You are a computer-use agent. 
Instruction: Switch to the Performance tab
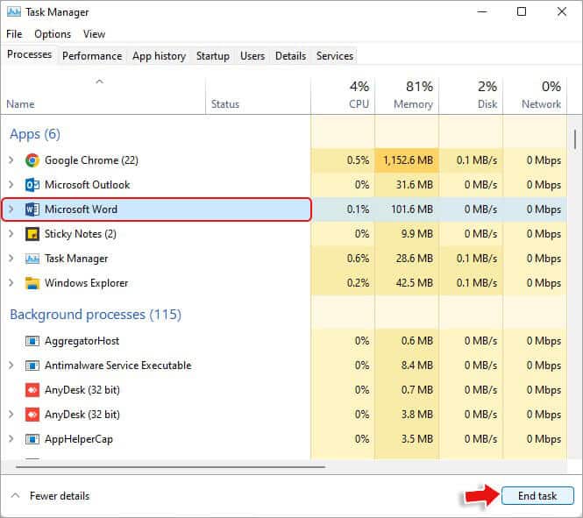coord(92,56)
